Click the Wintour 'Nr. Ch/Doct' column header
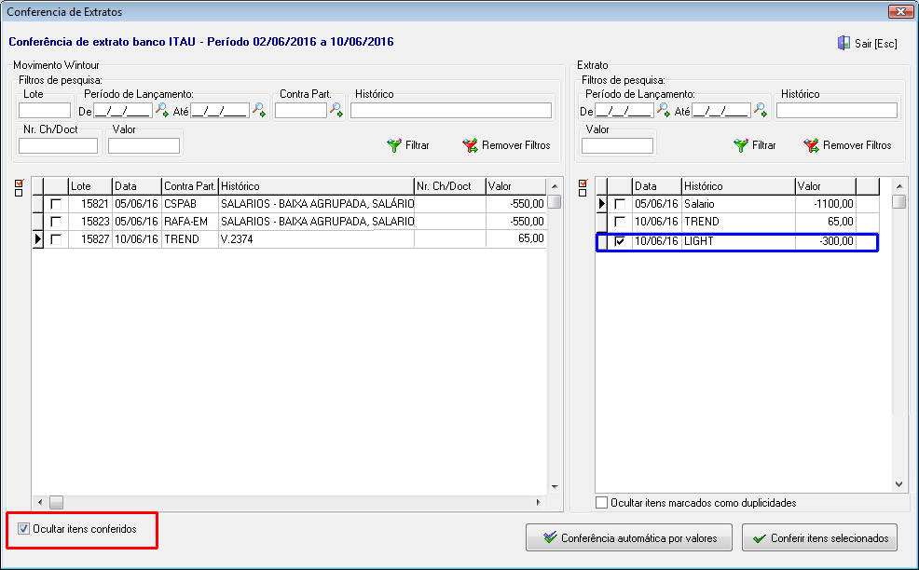This screenshot has height=570, width=919. click(x=450, y=186)
